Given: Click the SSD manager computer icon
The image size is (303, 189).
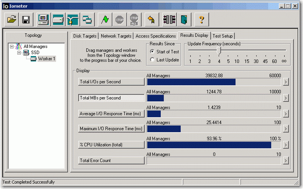Looking at the screenshot, I should tap(26, 52).
